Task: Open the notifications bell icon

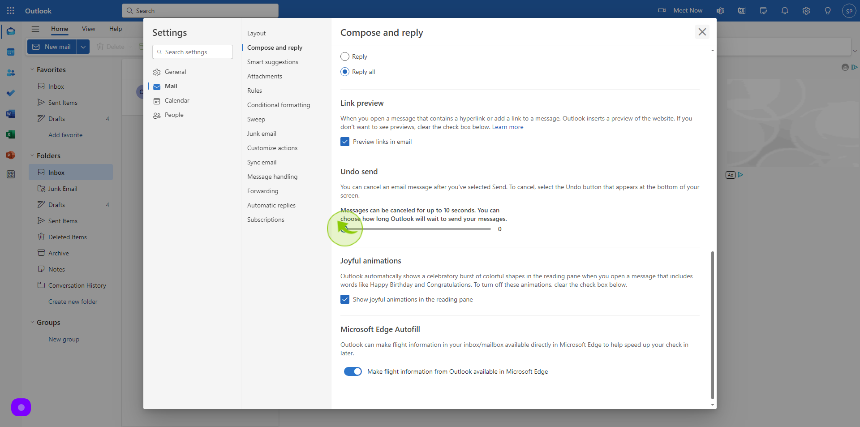Action: pos(785,11)
